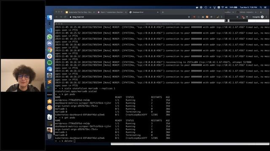Click 'statefulset.apps/mariadb scaled' output line
The height and width of the screenshot is (151, 270).
(76, 91)
